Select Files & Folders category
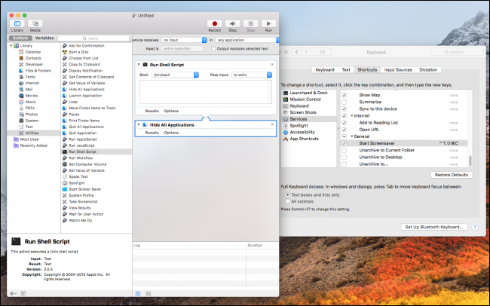 (38, 71)
